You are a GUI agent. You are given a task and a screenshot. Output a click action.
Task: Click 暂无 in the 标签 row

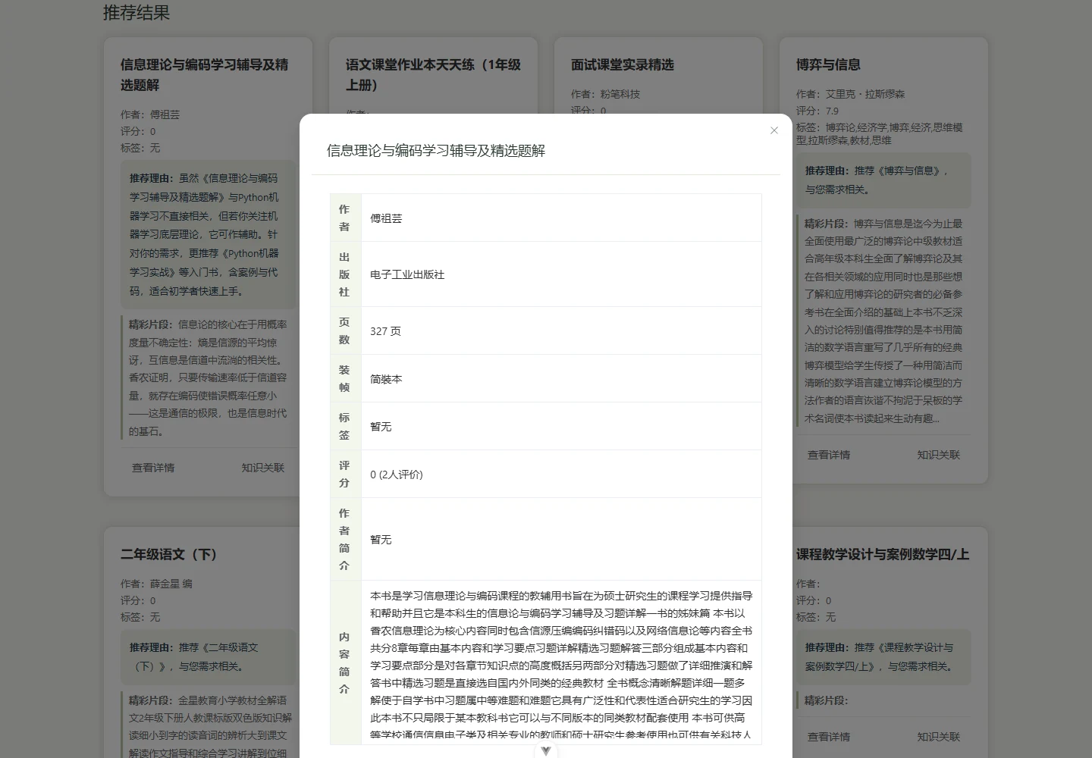point(381,427)
